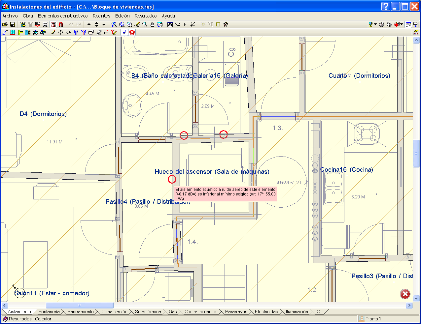421x324 pixels.
Task: Toggle the blue checkmark errors button
Action: (124, 32)
